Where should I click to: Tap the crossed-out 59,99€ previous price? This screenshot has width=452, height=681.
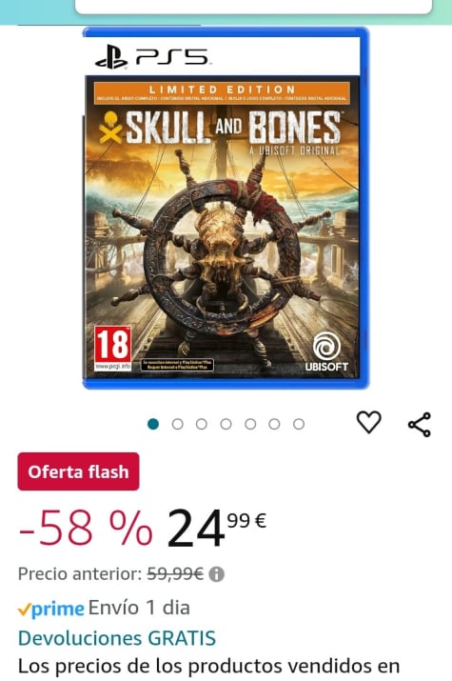pos(175,574)
